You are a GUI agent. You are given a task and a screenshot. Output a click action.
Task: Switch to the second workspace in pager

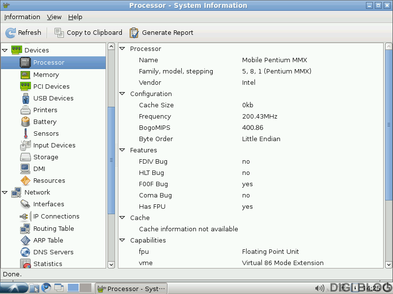point(85,288)
